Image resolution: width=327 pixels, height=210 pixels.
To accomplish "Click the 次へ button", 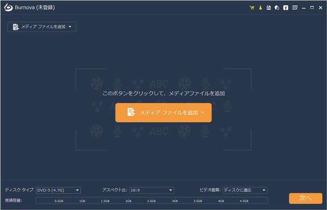I will (306, 198).
